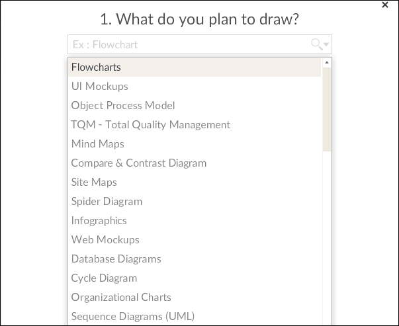Select Database Diagrams option
The height and width of the screenshot is (326, 399).
point(195,259)
